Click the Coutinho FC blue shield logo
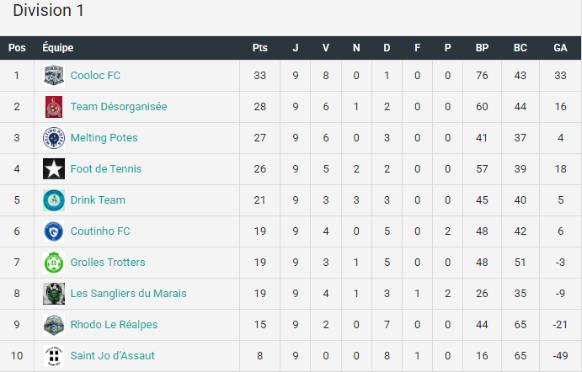The height and width of the screenshot is (372, 582). pyautogui.click(x=54, y=231)
